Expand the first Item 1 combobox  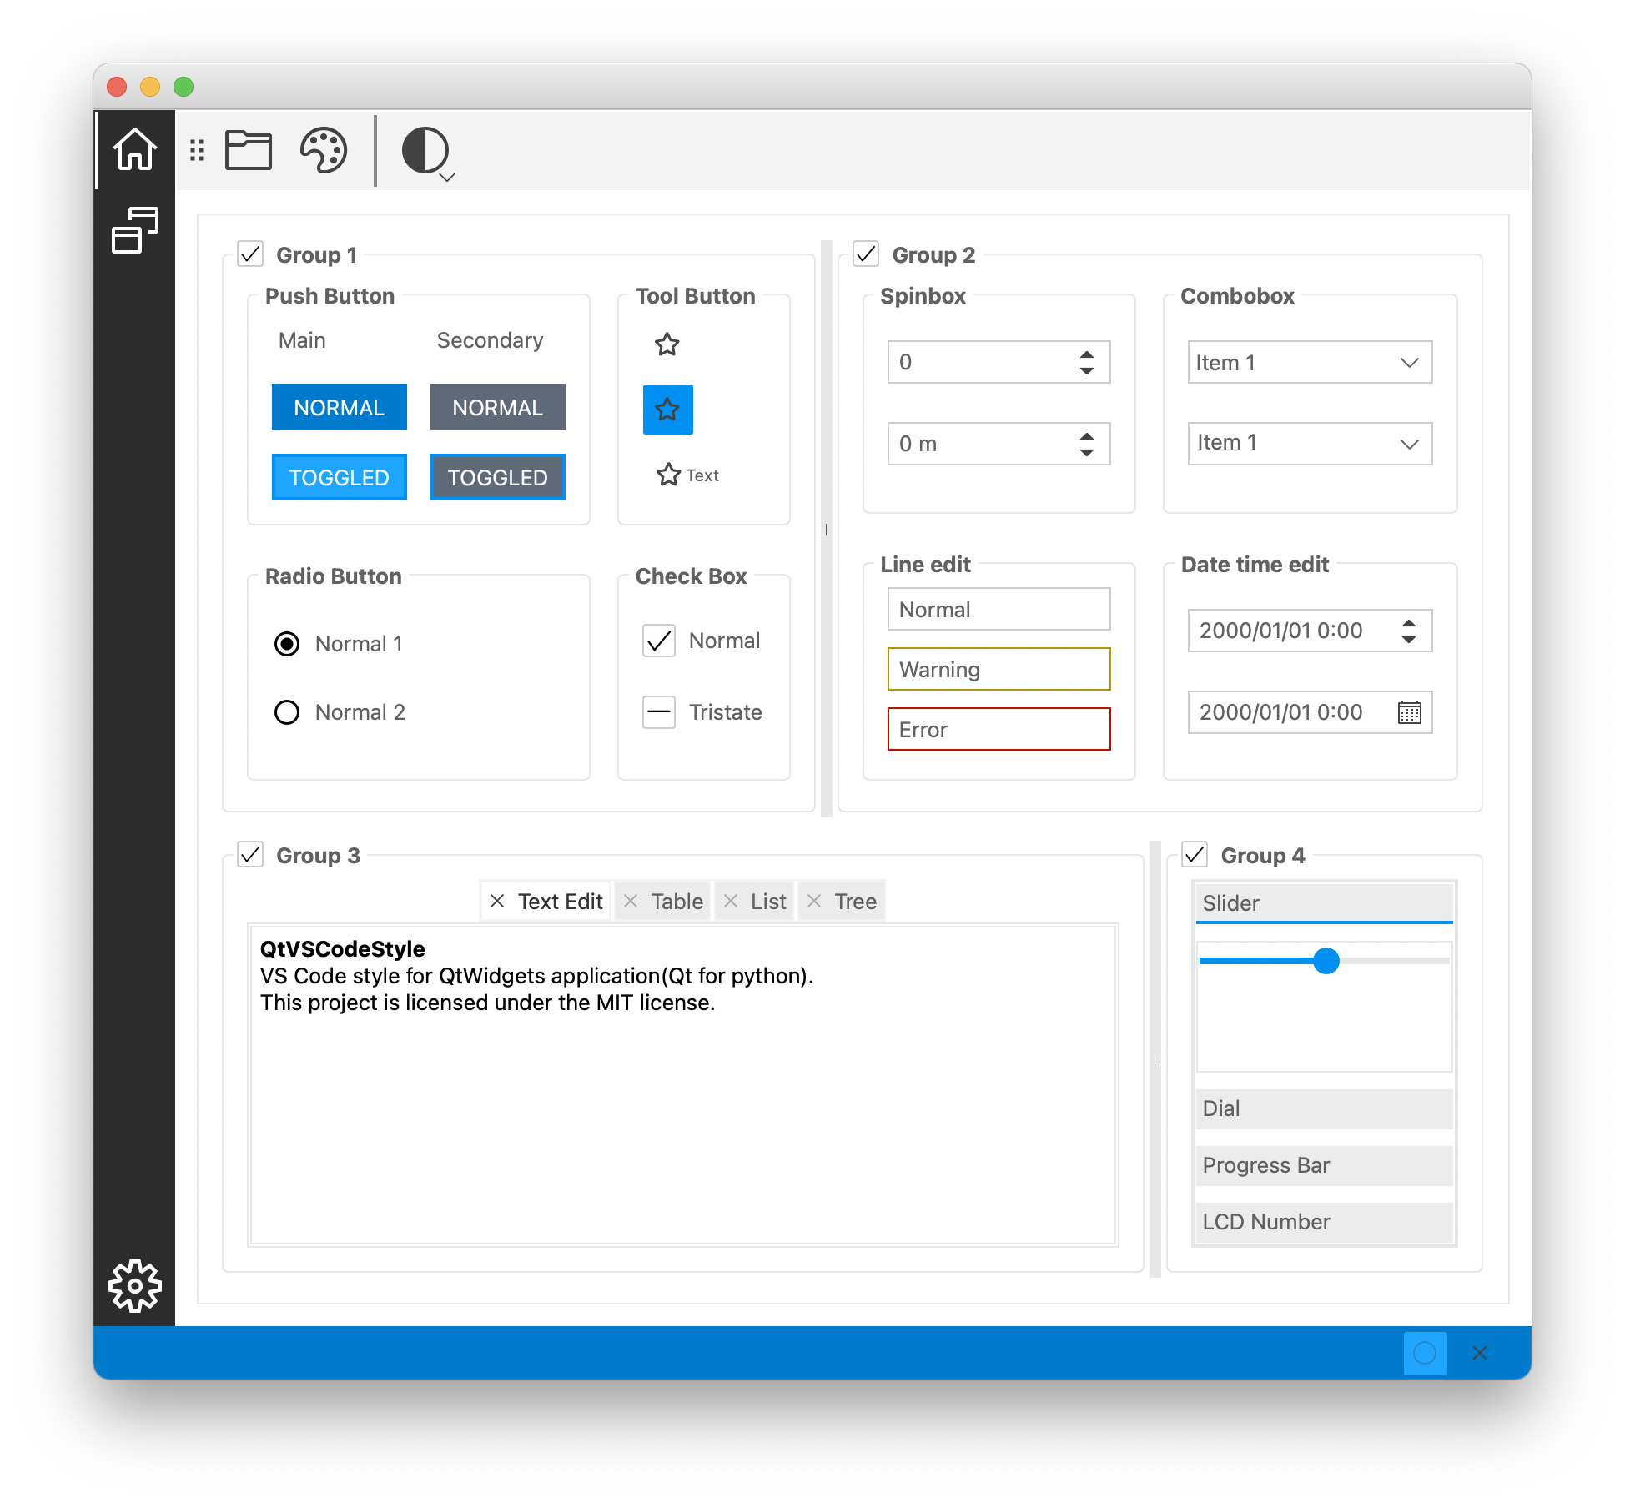coord(1310,363)
